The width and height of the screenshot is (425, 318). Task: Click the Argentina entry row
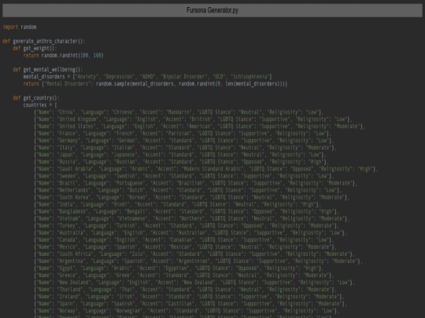point(198,261)
